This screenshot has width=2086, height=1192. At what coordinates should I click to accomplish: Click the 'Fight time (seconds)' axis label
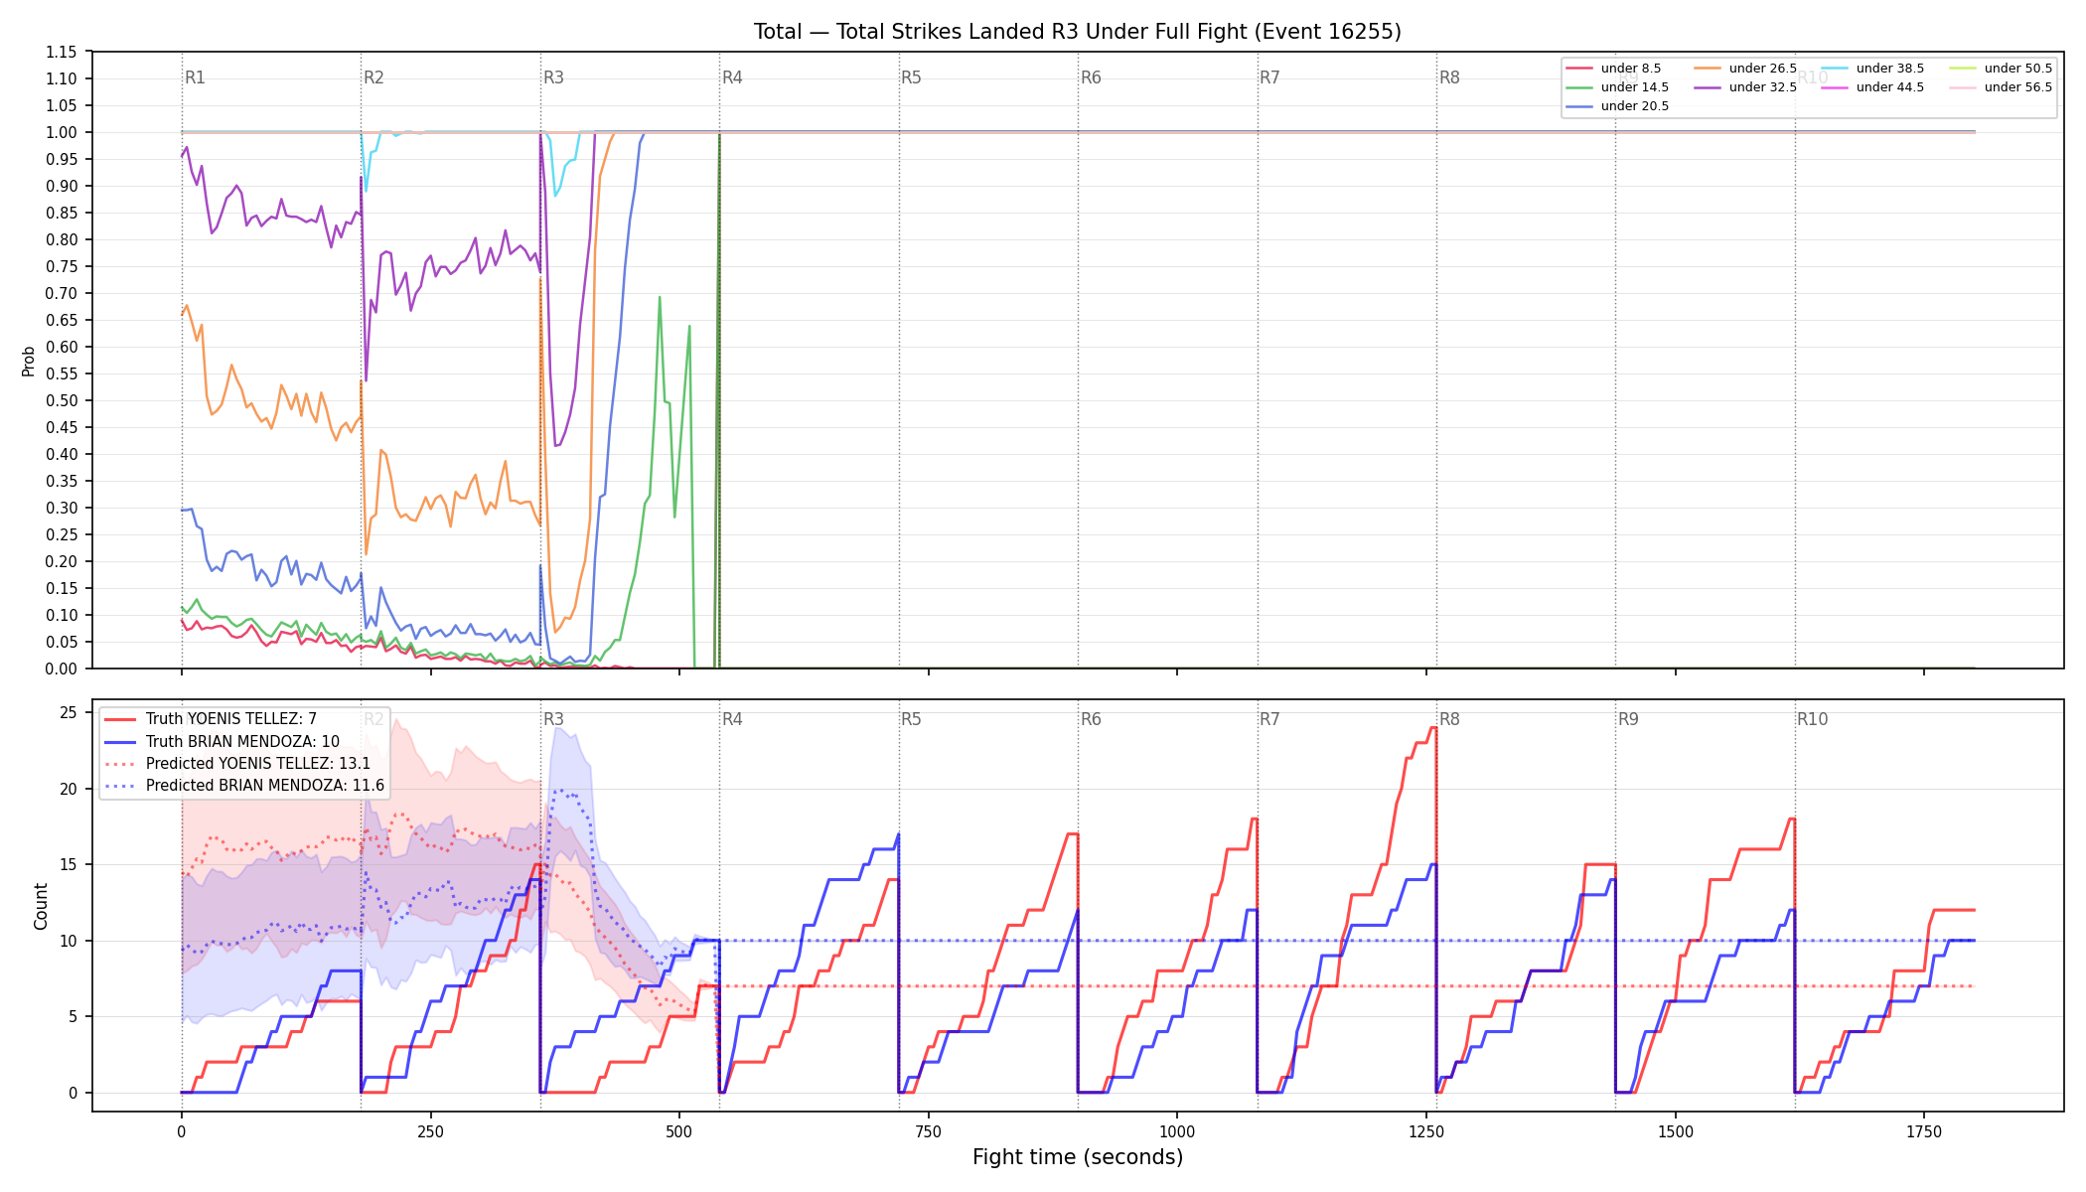click(1078, 1157)
